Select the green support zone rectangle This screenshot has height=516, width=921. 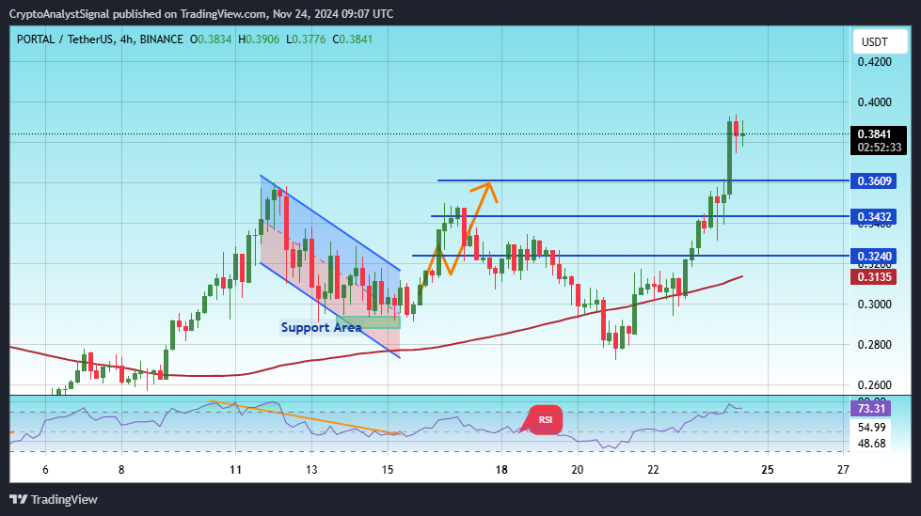368,322
